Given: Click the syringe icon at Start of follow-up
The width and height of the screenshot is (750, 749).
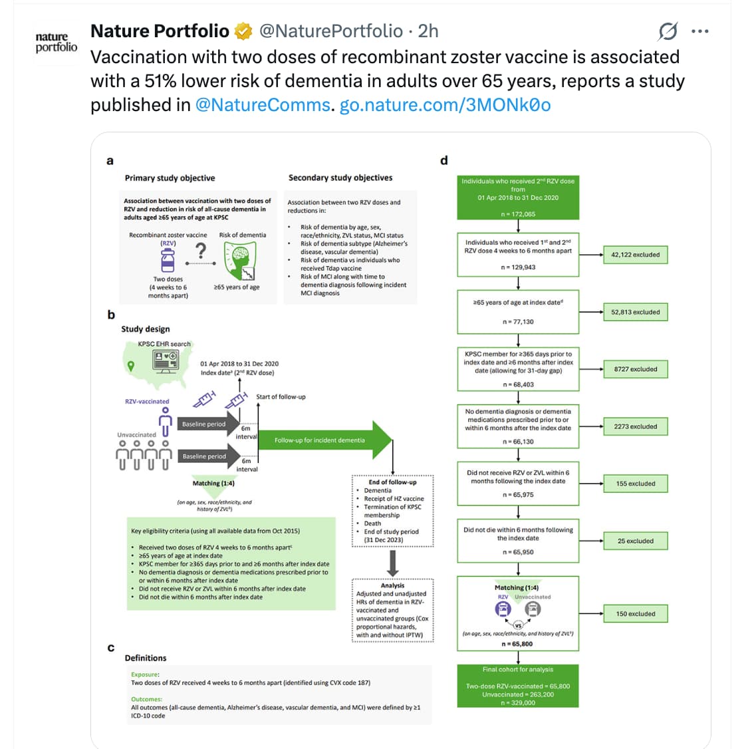Looking at the screenshot, I should (x=237, y=400).
